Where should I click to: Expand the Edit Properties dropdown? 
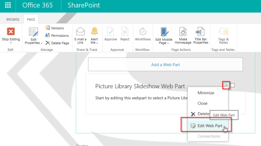point(34,43)
